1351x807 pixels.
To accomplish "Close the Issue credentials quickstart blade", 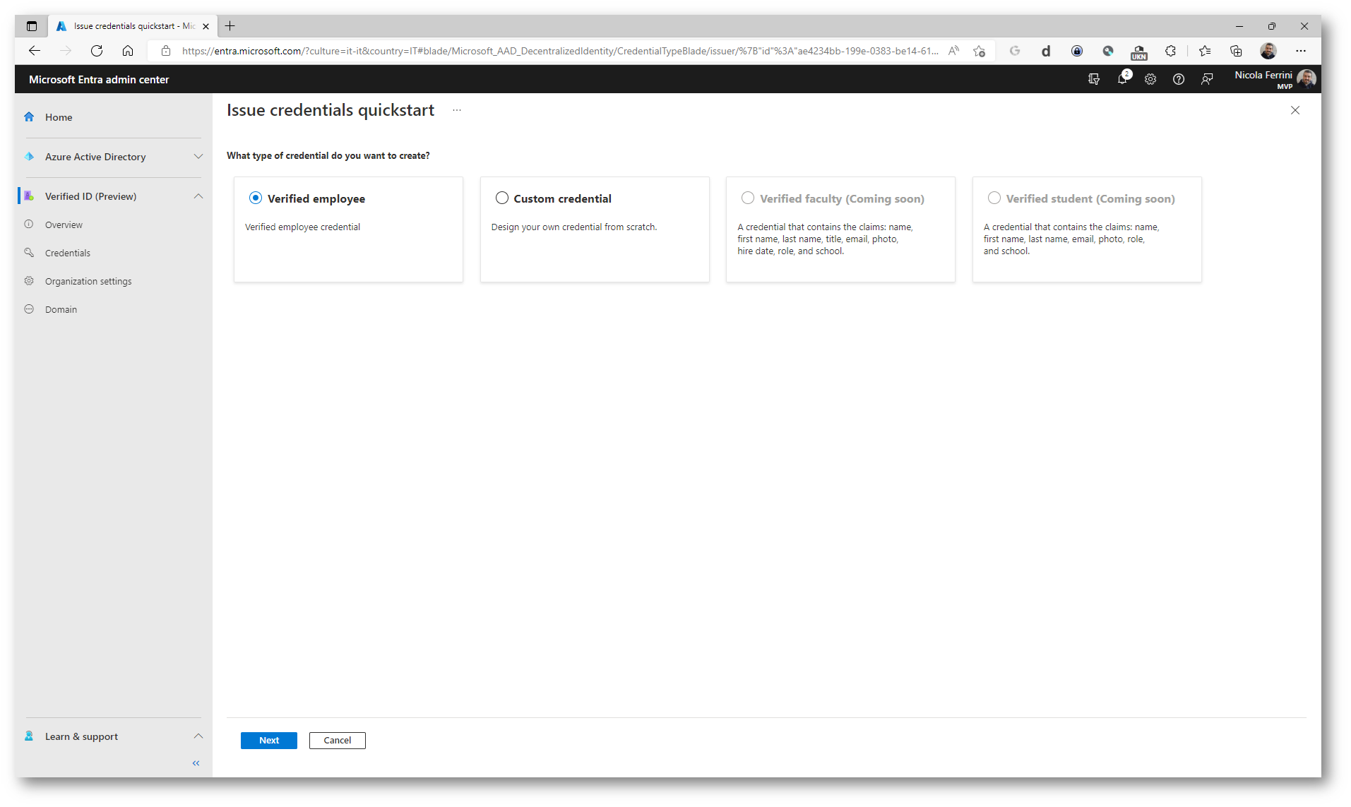I will click(x=1295, y=110).
